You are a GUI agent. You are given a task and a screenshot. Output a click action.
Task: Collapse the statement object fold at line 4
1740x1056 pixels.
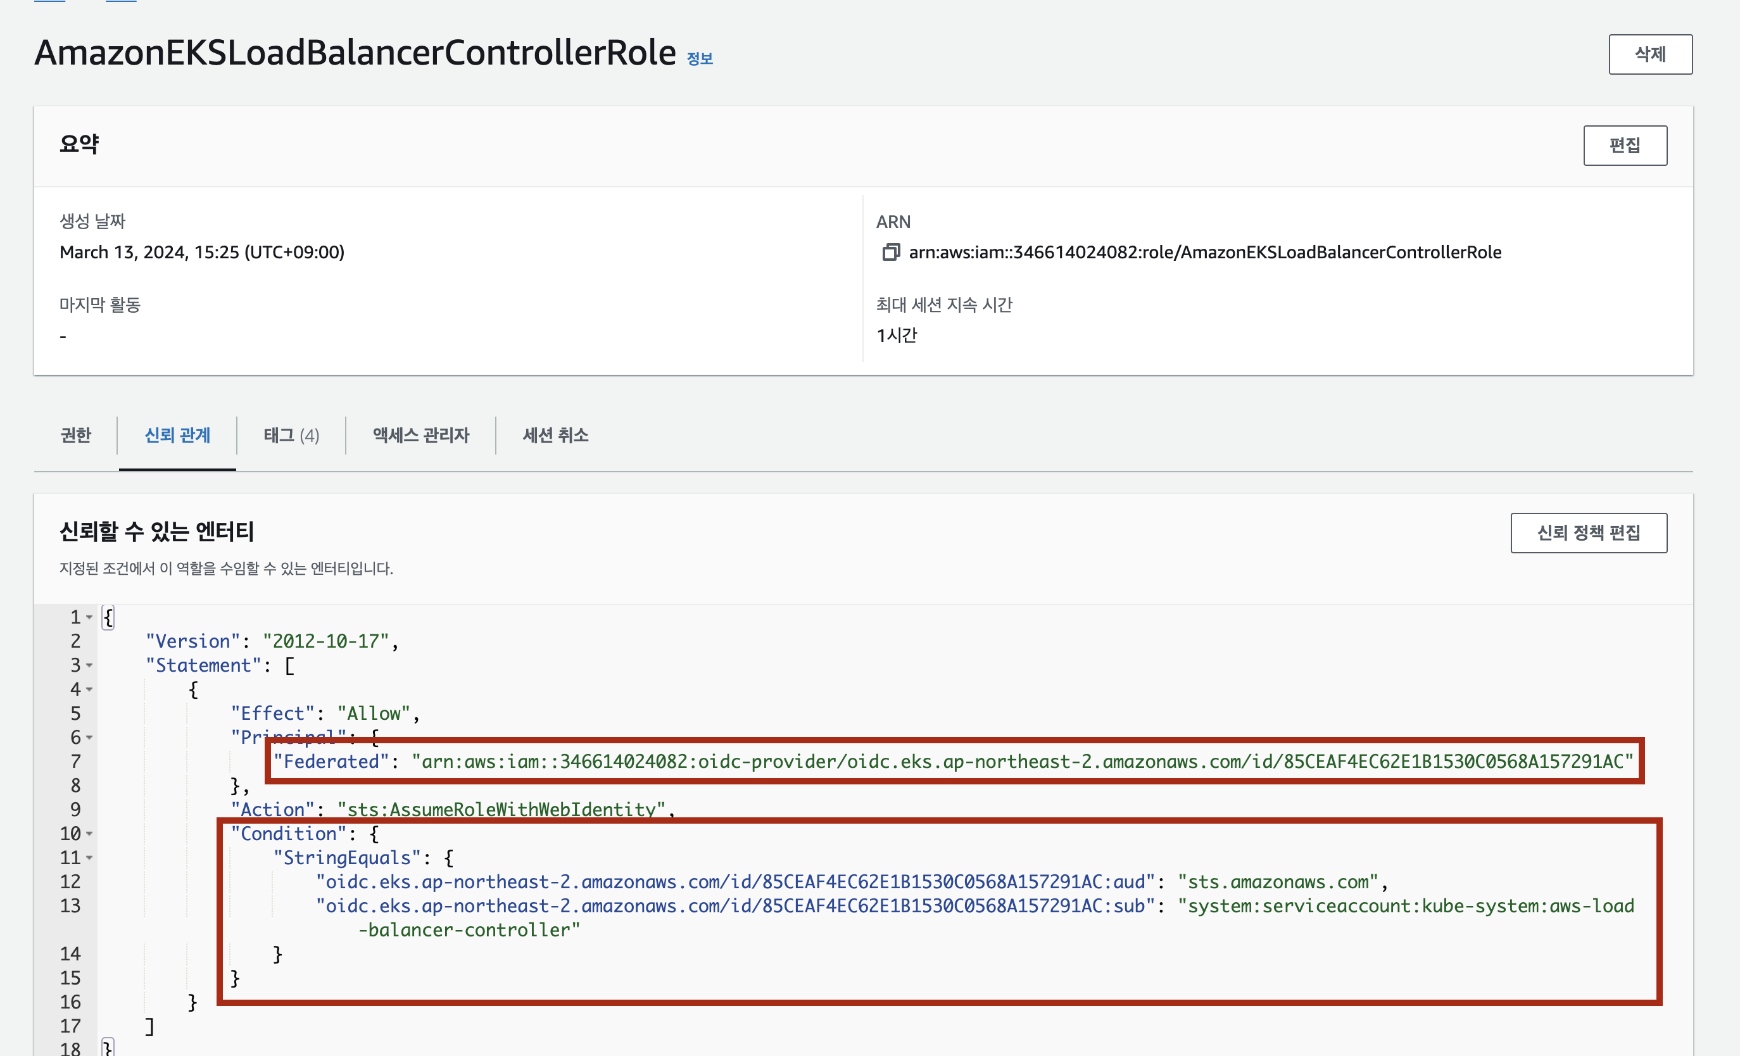coord(90,689)
